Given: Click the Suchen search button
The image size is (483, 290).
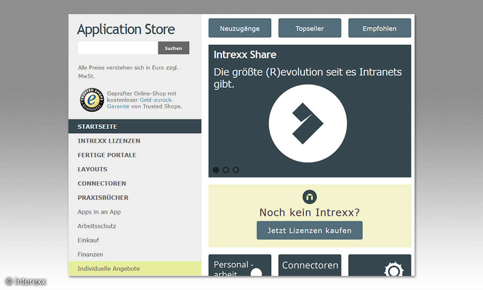Looking at the screenshot, I should [x=173, y=48].
